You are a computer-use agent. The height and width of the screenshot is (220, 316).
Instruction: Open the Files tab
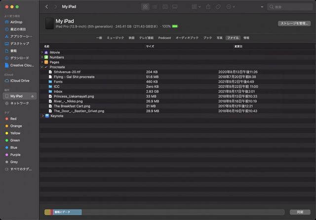tap(233, 38)
